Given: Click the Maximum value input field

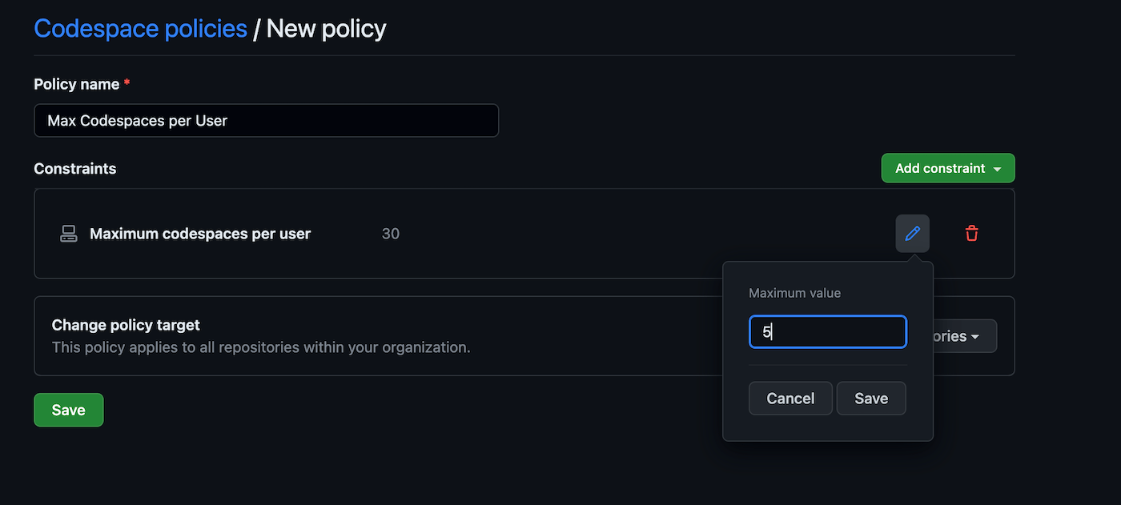Looking at the screenshot, I should (x=827, y=331).
